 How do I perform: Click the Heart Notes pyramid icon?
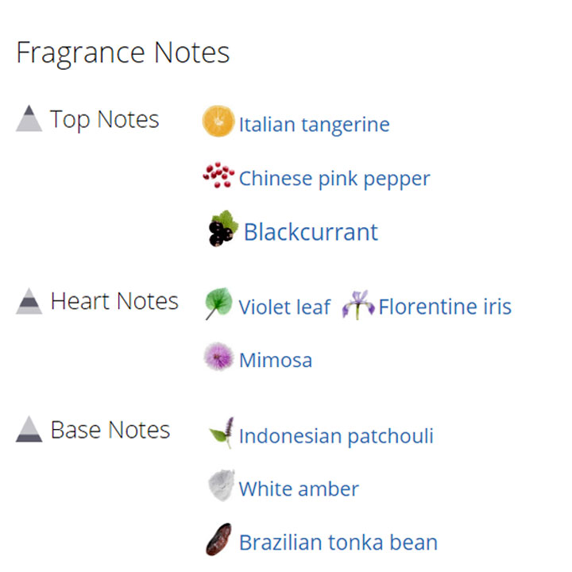pyautogui.click(x=29, y=301)
